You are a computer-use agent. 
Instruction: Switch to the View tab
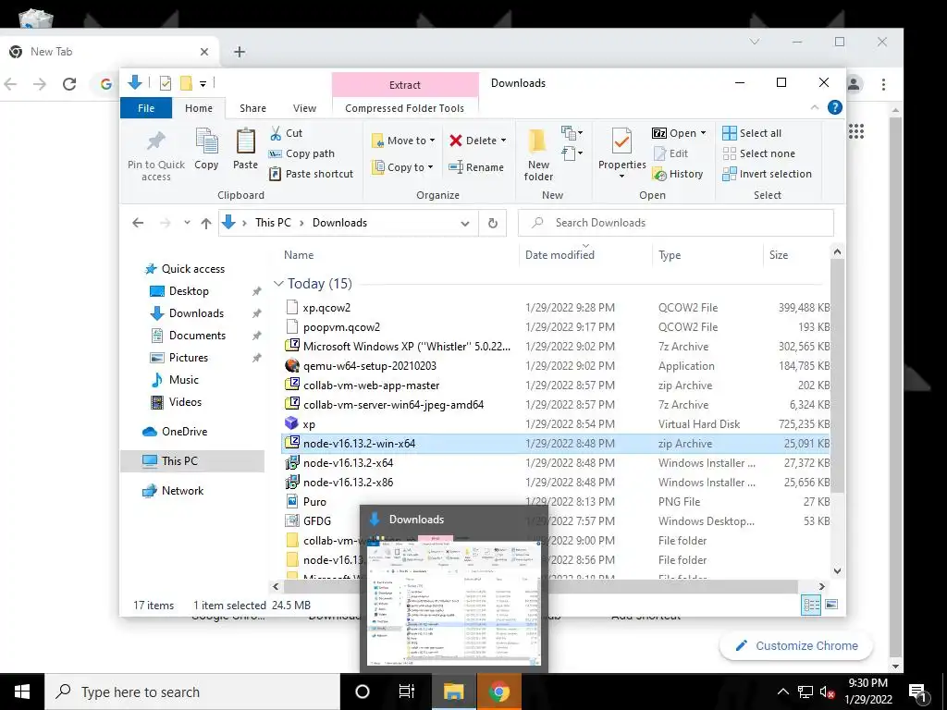(x=304, y=108)
